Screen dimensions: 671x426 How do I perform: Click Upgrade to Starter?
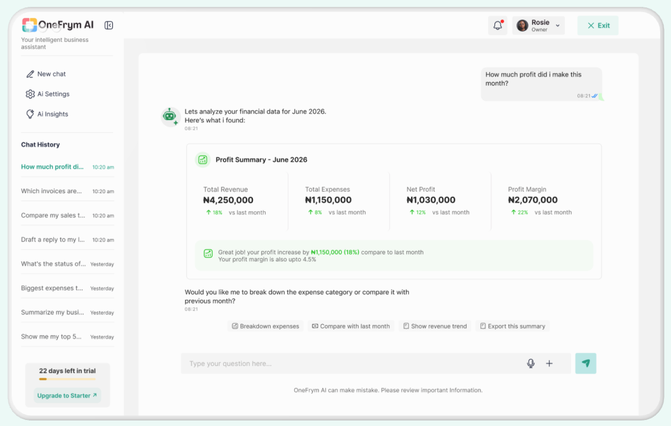(x=67, y=396)
